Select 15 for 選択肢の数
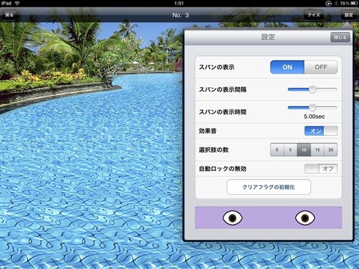The image size is (359, 269). [317, 149]
